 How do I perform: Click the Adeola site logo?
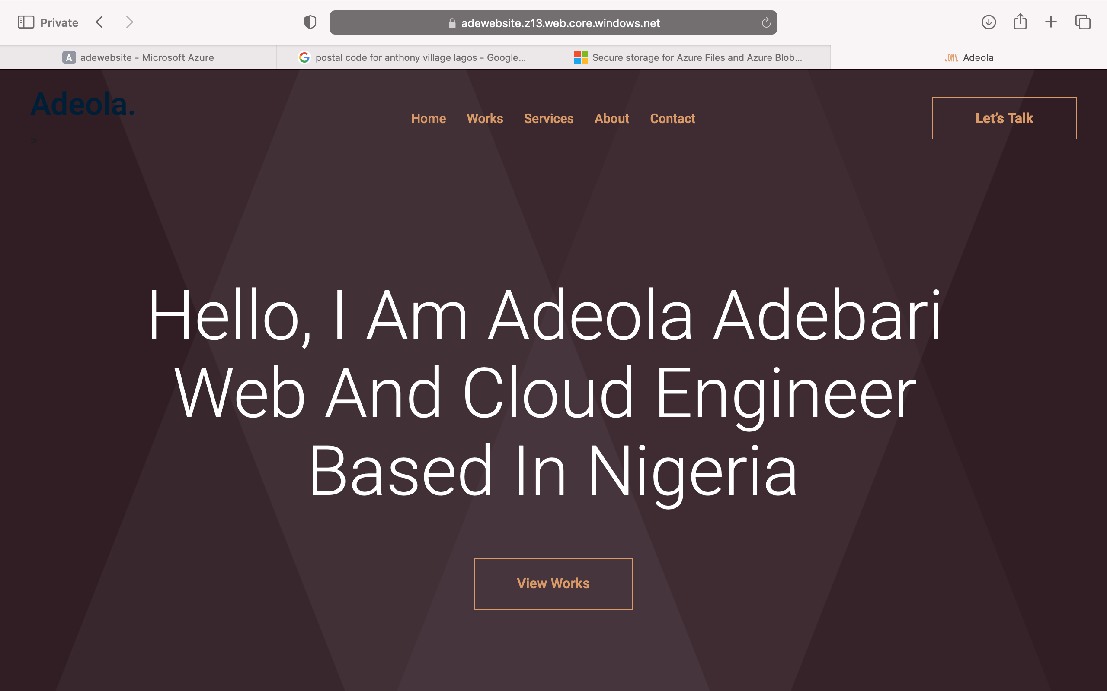tap(83, 104)
